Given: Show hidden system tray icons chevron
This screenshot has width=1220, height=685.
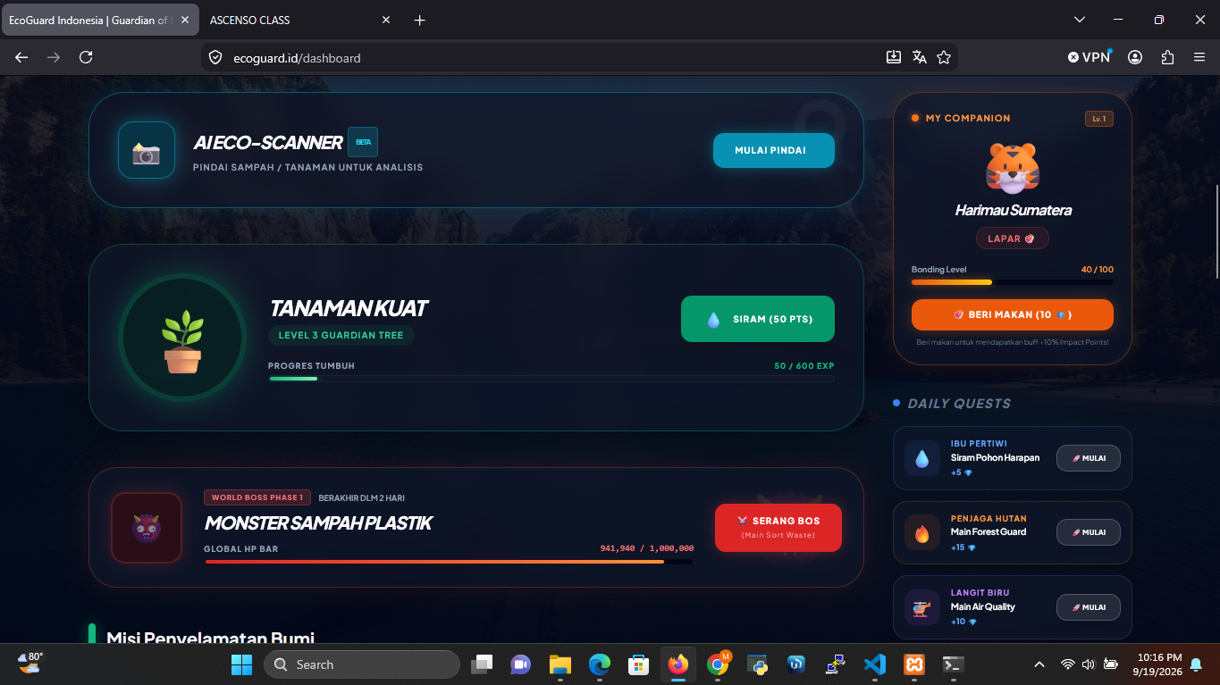Looking at the screenshot, I should [1039, 664].
